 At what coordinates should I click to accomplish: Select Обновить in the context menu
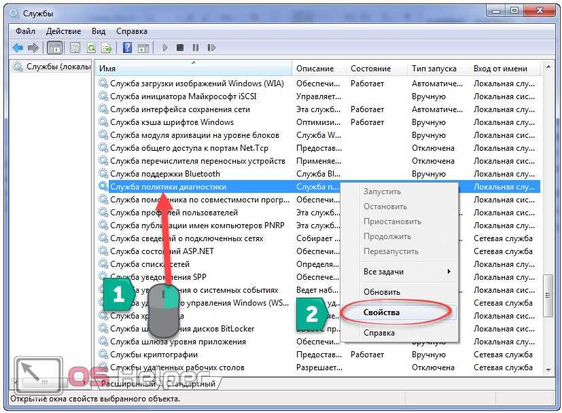point(381,292)
